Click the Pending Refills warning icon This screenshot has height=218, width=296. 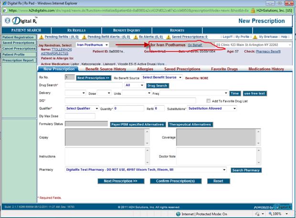41,37
